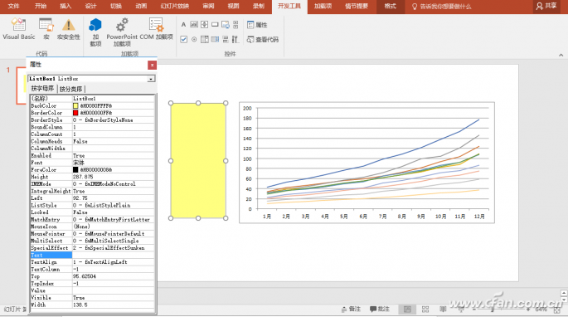Open the Slide Show (幻灯片放映) tab
568x317 pixels.
(x=175, y=6)
